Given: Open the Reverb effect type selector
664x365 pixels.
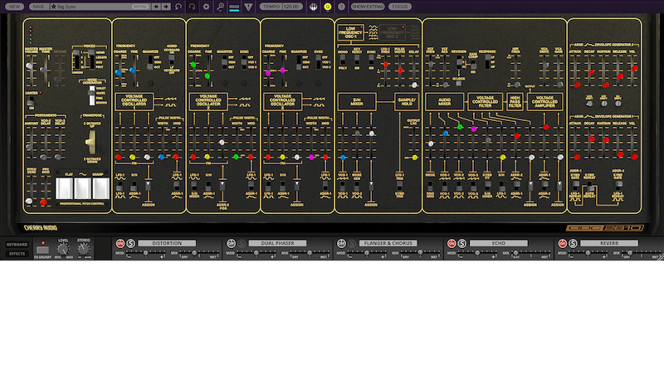Looking at the screenshot, I should point(609,243).
